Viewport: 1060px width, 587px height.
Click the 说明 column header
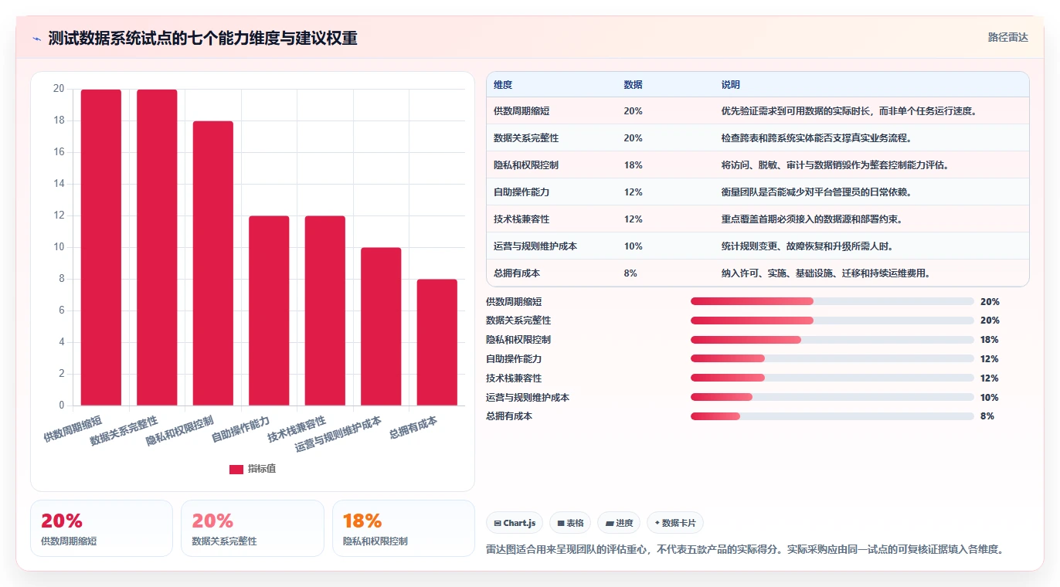[731, 85]
